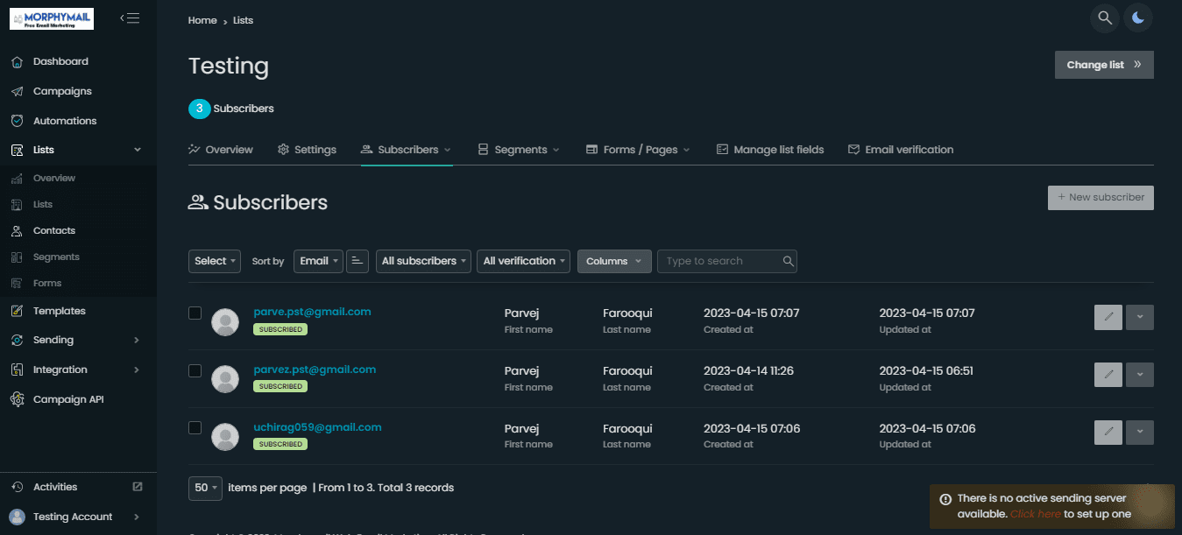The height and width of the screenshot is (535, 1182).
Task: Follow the 'Click here' sending server link
Action: point(1036,514)
